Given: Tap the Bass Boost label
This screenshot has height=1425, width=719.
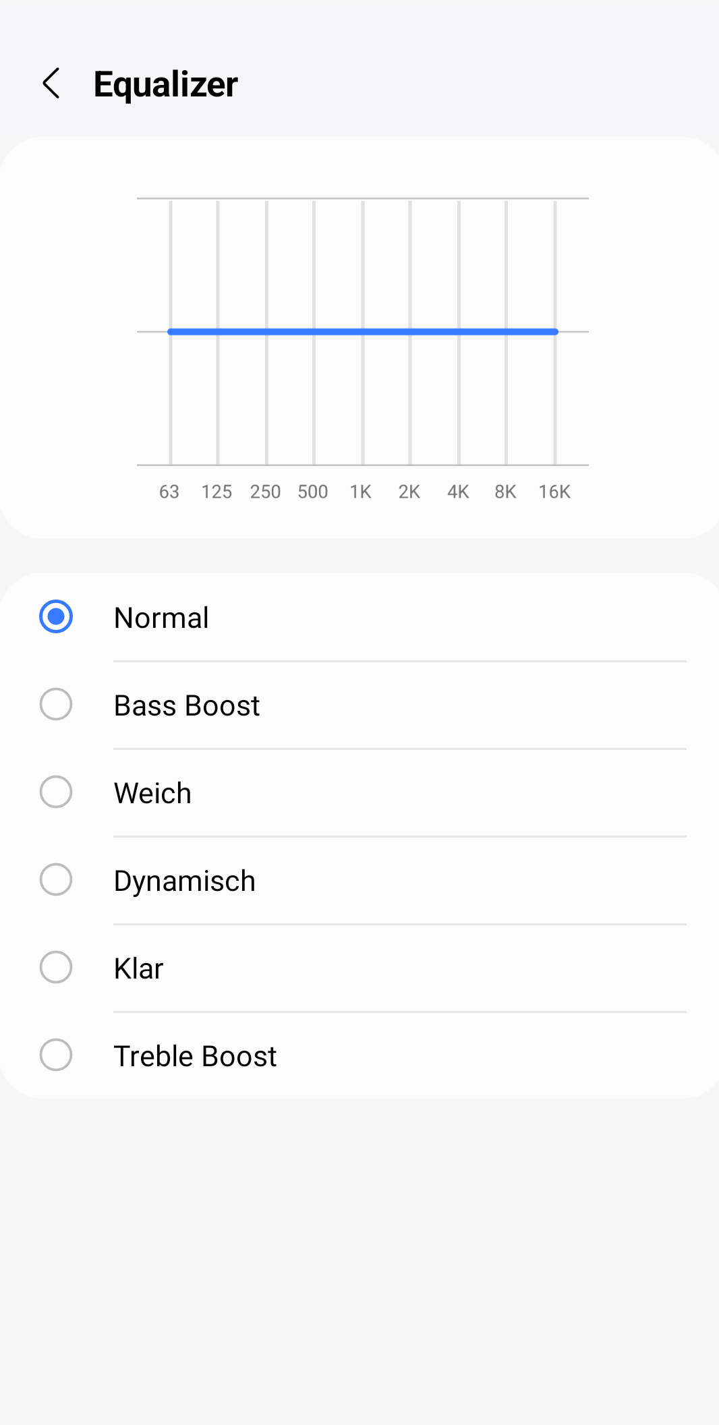Looking at the screenshot, I should coord(187,706).
